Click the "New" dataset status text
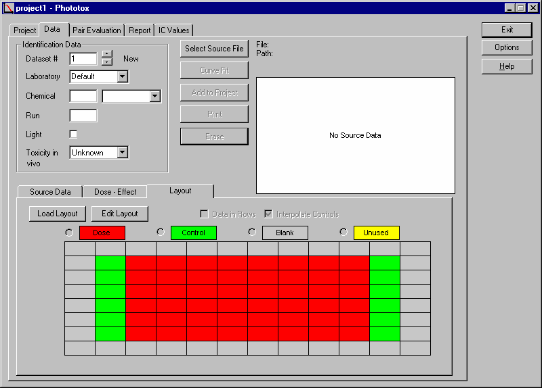Image resolution: width=542 pixels, height=388 pixels. pos(131,59)
